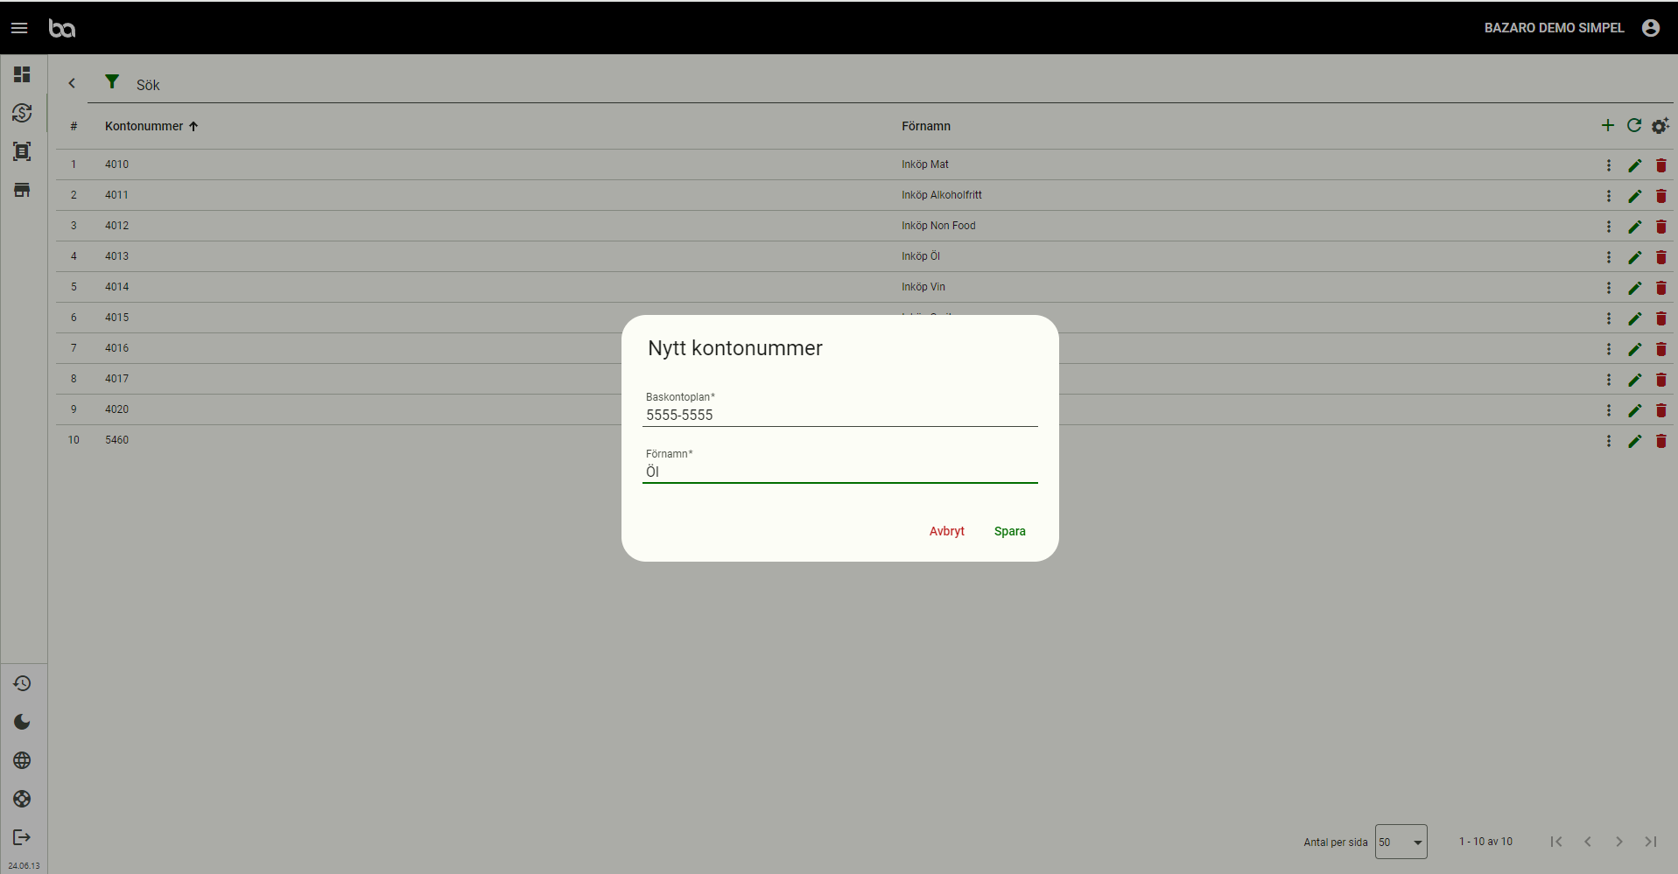Image resolution: width=1678 pixels, height=874 pixels.
Task: Edit the 4015 row
Action: click(1635, 318)
